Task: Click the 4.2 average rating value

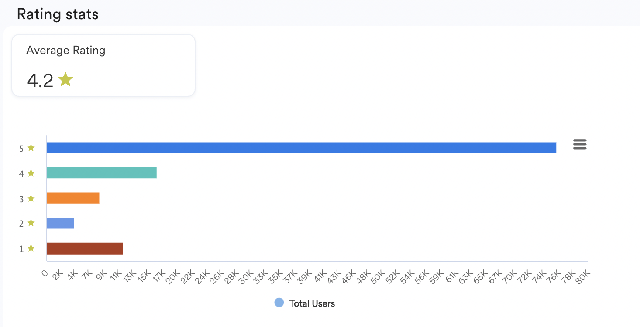Action: 40,81
